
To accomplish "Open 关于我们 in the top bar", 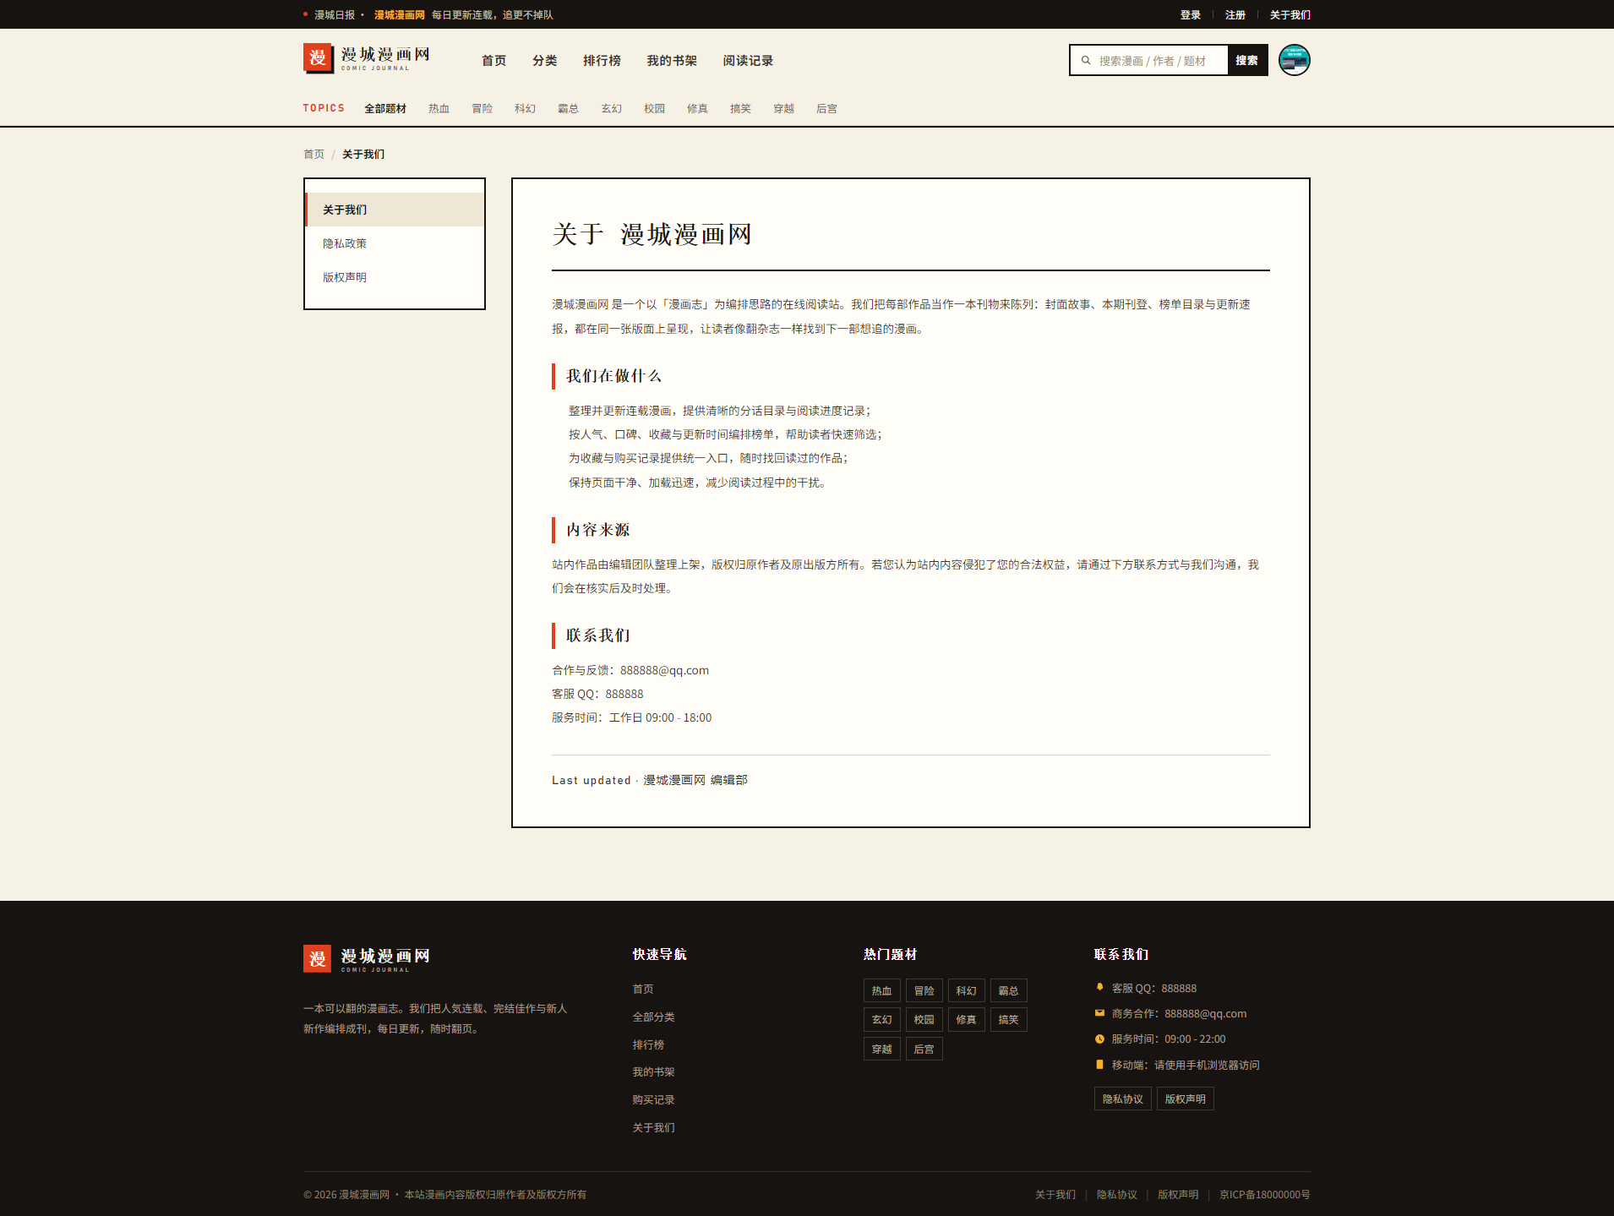I will (x=1290, y=15).
